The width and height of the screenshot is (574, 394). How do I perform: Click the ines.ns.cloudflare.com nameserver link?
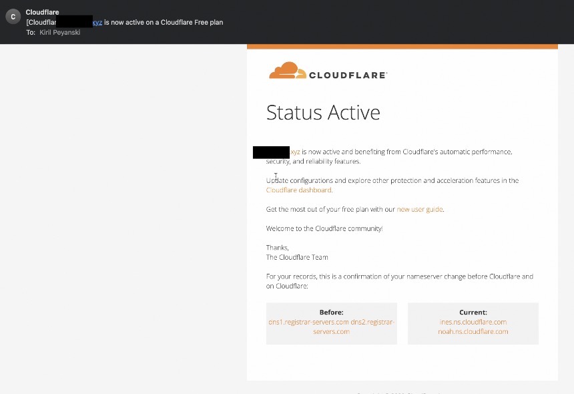[x=473, y=322]
